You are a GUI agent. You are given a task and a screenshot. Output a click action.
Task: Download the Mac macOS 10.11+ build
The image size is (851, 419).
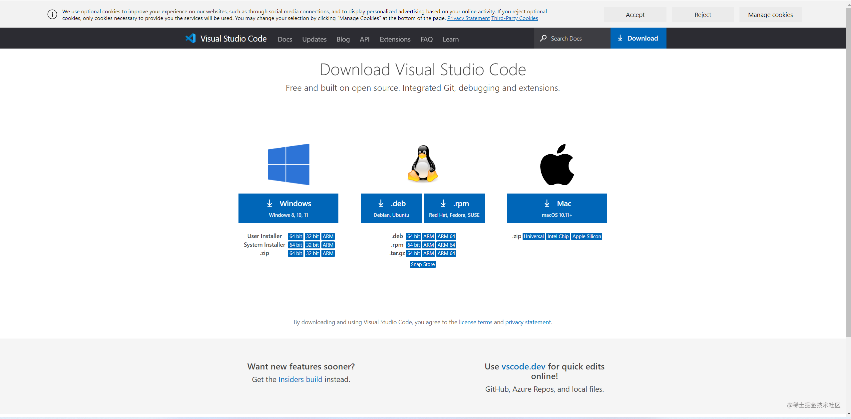point(557,208)
